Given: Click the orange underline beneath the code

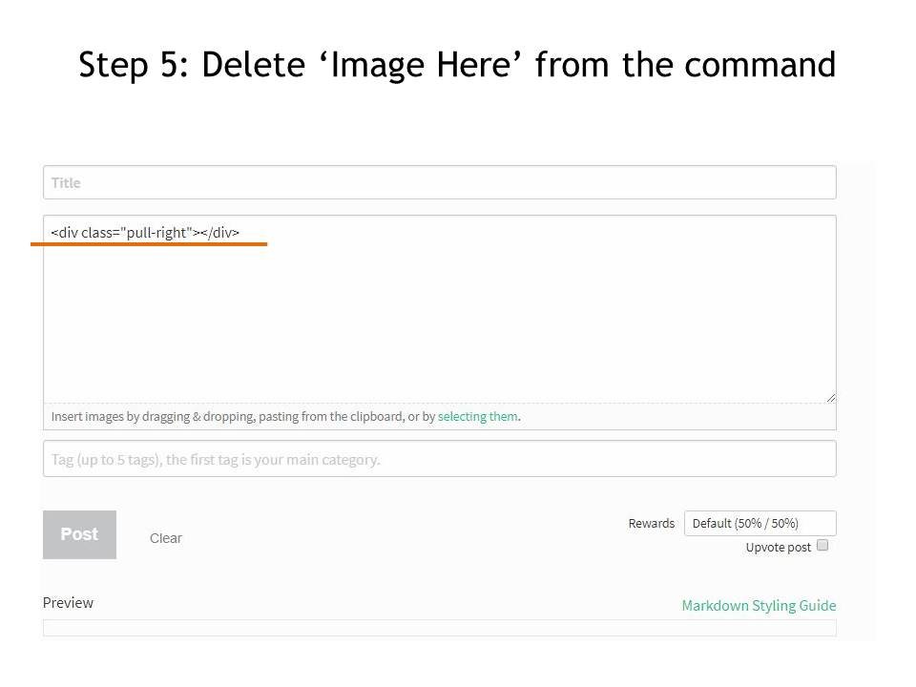Looking at the screenshot, I should [x=149, y=244].
